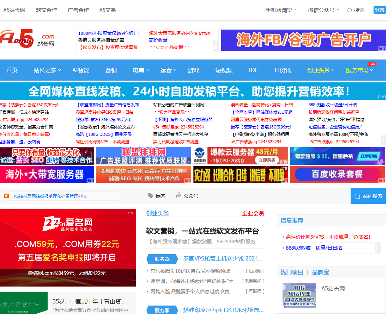Switch to the 品牌宝 tab

(321, 272)
